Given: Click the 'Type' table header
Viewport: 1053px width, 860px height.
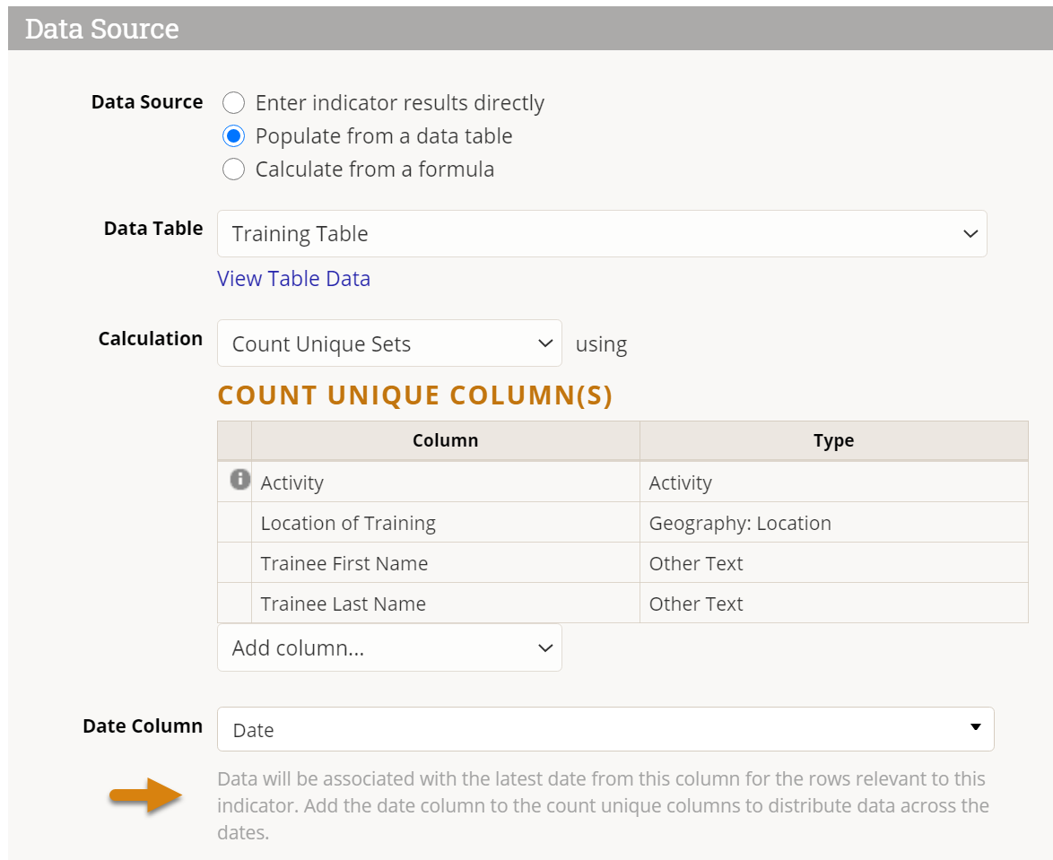Looking at the screenshot, I should 833,440.
